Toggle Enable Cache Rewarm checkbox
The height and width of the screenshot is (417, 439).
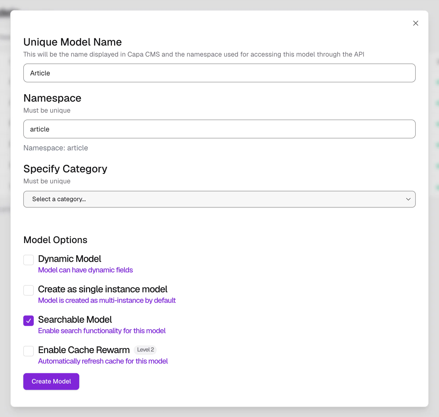tap(29, 351)
